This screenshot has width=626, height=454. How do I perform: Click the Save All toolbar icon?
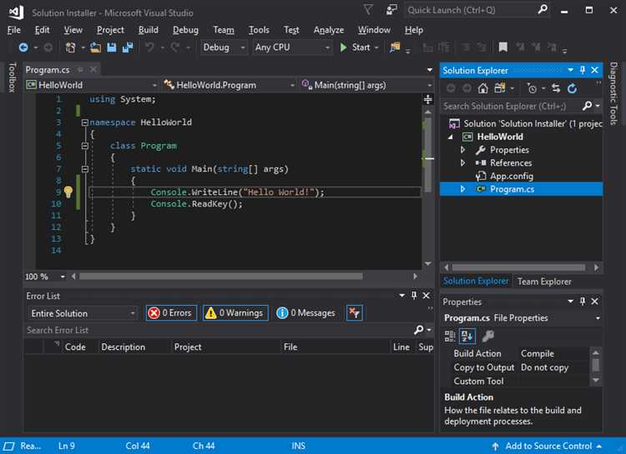[128, 47]
